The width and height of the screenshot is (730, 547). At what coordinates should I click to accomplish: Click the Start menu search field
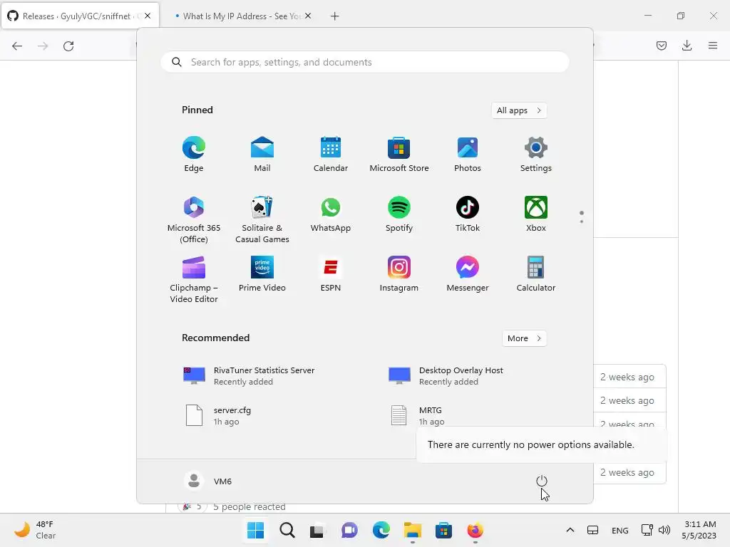coord(365,63)
